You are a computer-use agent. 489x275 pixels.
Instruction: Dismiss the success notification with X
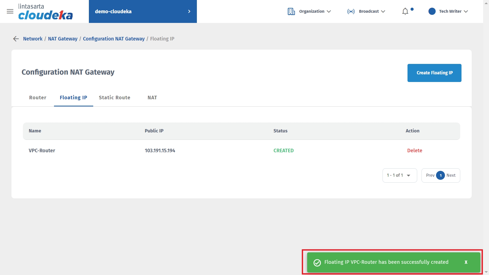tap(466, 262)
